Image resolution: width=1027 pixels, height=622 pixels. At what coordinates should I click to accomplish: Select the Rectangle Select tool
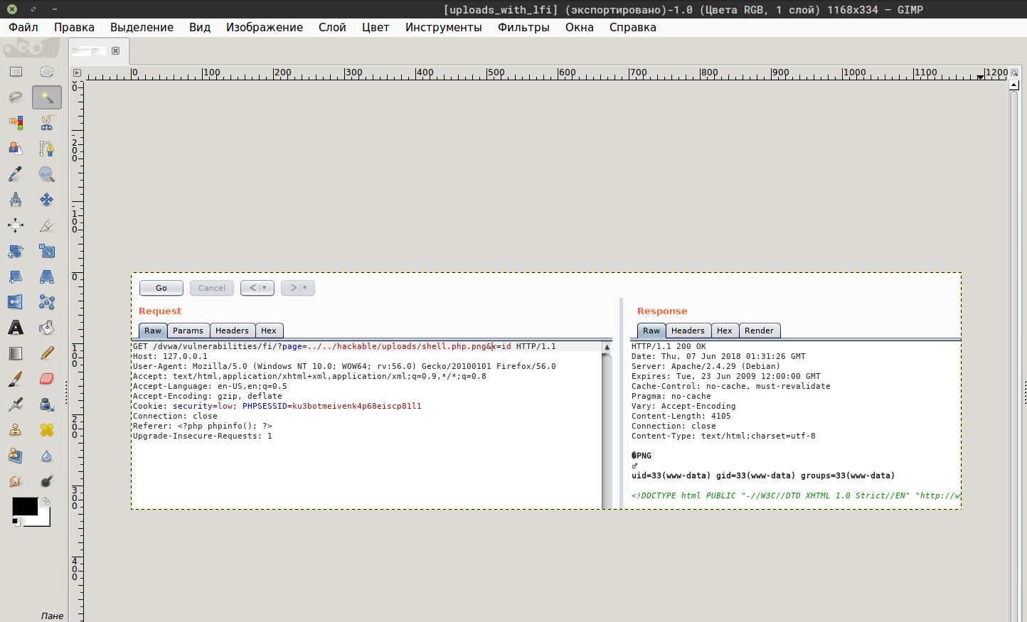[x=16, y=72]
